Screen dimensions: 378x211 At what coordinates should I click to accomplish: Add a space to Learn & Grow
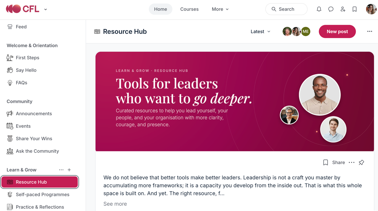(x=69, y=170)
